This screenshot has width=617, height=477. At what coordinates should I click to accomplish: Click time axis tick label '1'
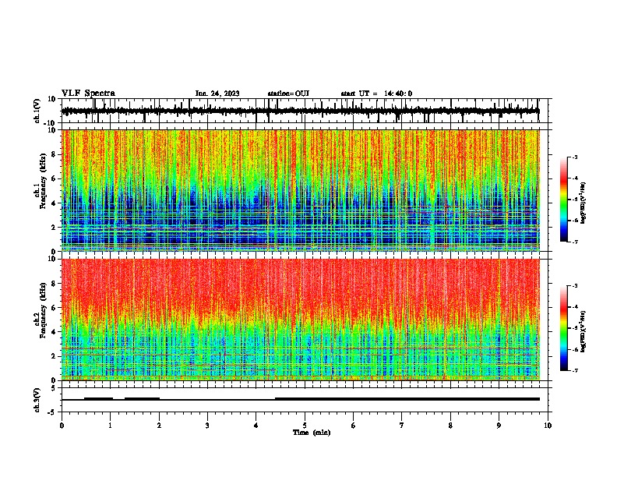[110, 426]
